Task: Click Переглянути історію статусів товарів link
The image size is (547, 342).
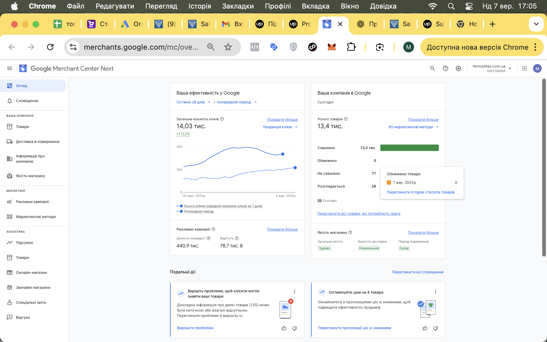Action: click(420, 192)
